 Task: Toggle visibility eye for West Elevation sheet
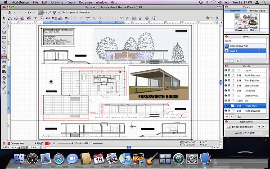[226, 81]
